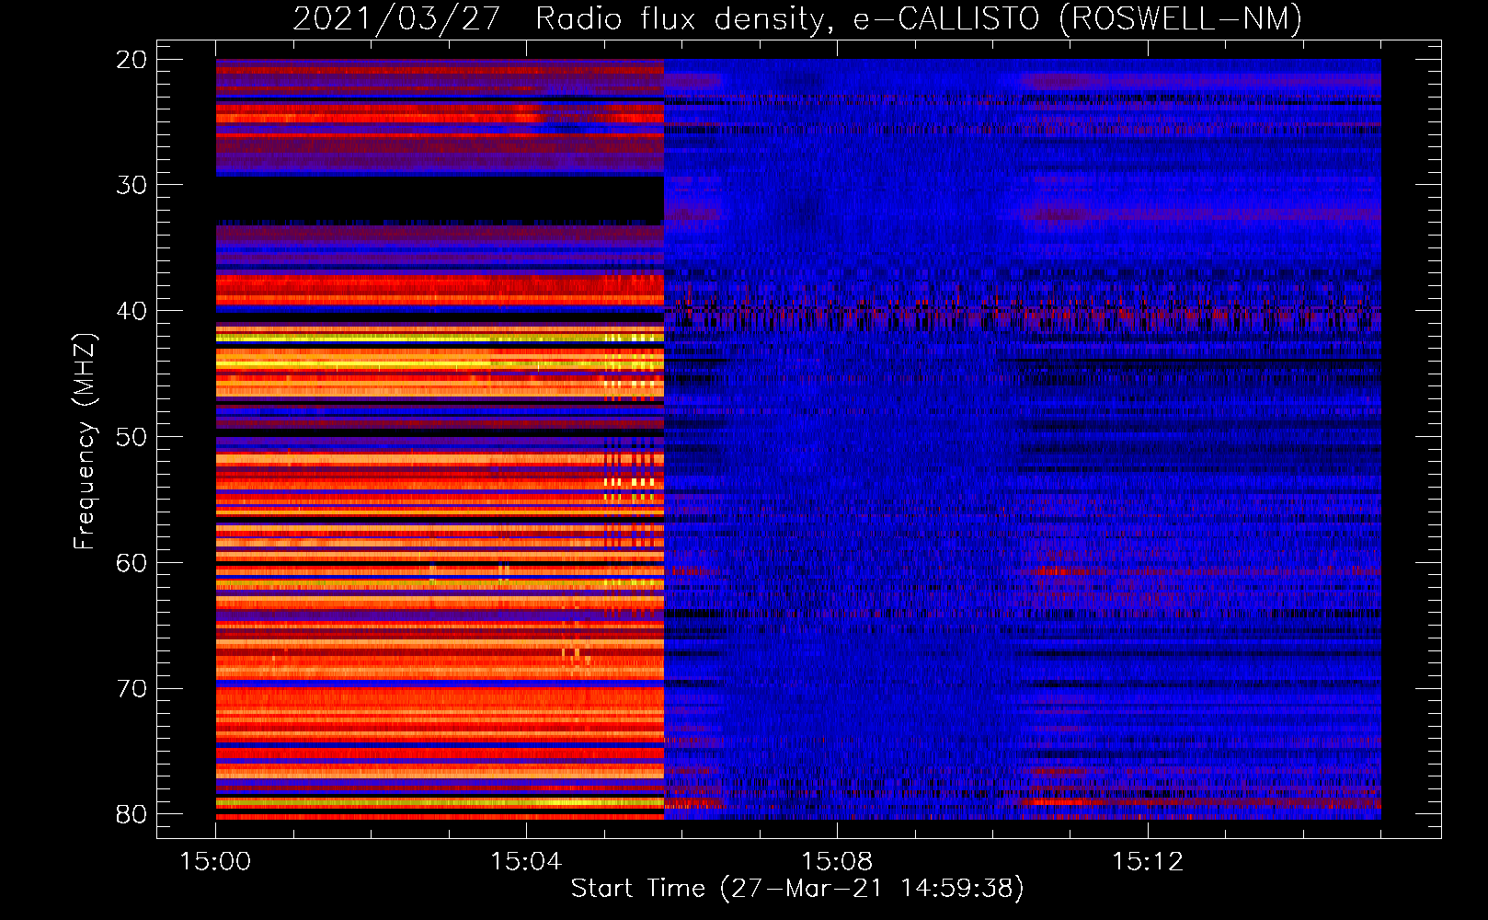The height and width of the screenshot is (920, 1488).
Task: Click the '15:08' time tick label
Action: (837, 862)
